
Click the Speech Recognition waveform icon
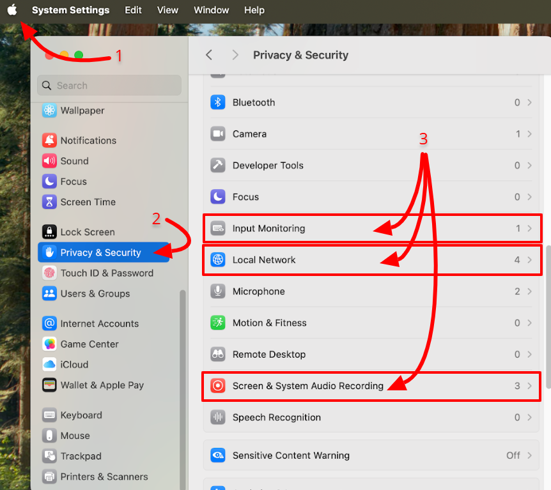218,417
